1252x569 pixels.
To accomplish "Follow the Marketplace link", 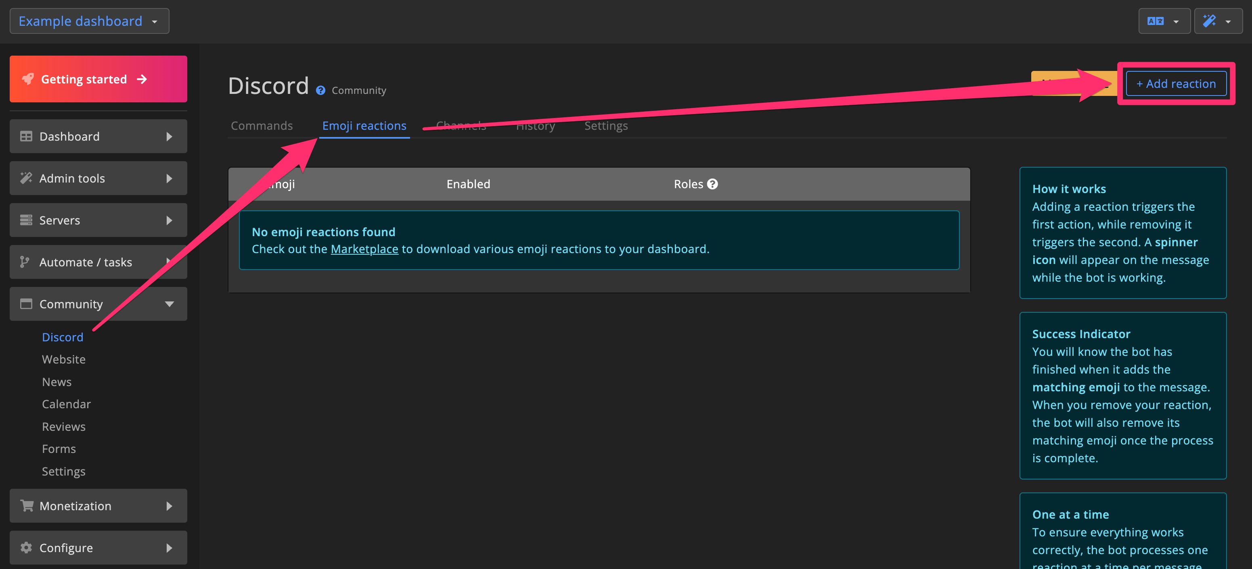I will (x=364, y=249).
